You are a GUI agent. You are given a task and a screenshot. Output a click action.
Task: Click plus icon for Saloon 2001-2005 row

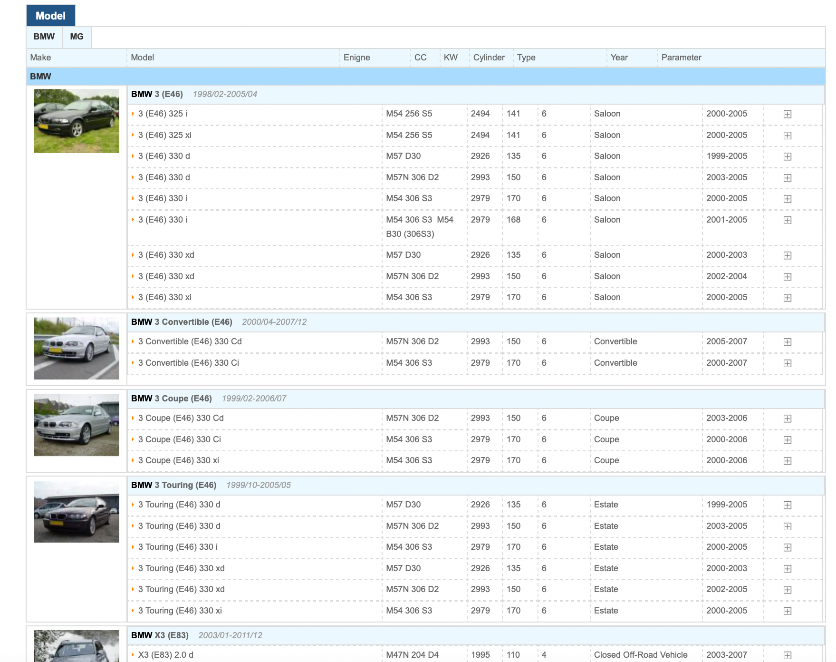787,220
